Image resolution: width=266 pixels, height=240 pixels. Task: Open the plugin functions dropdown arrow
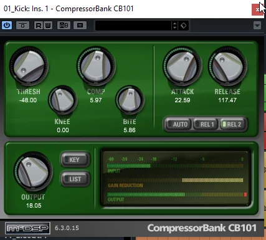pyautogui.click(x=257, y=26)
